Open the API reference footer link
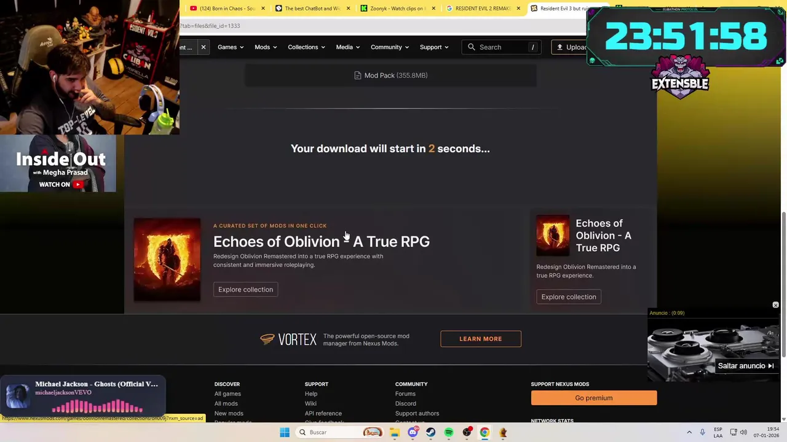787x442 pixels. tap(323, 414)
